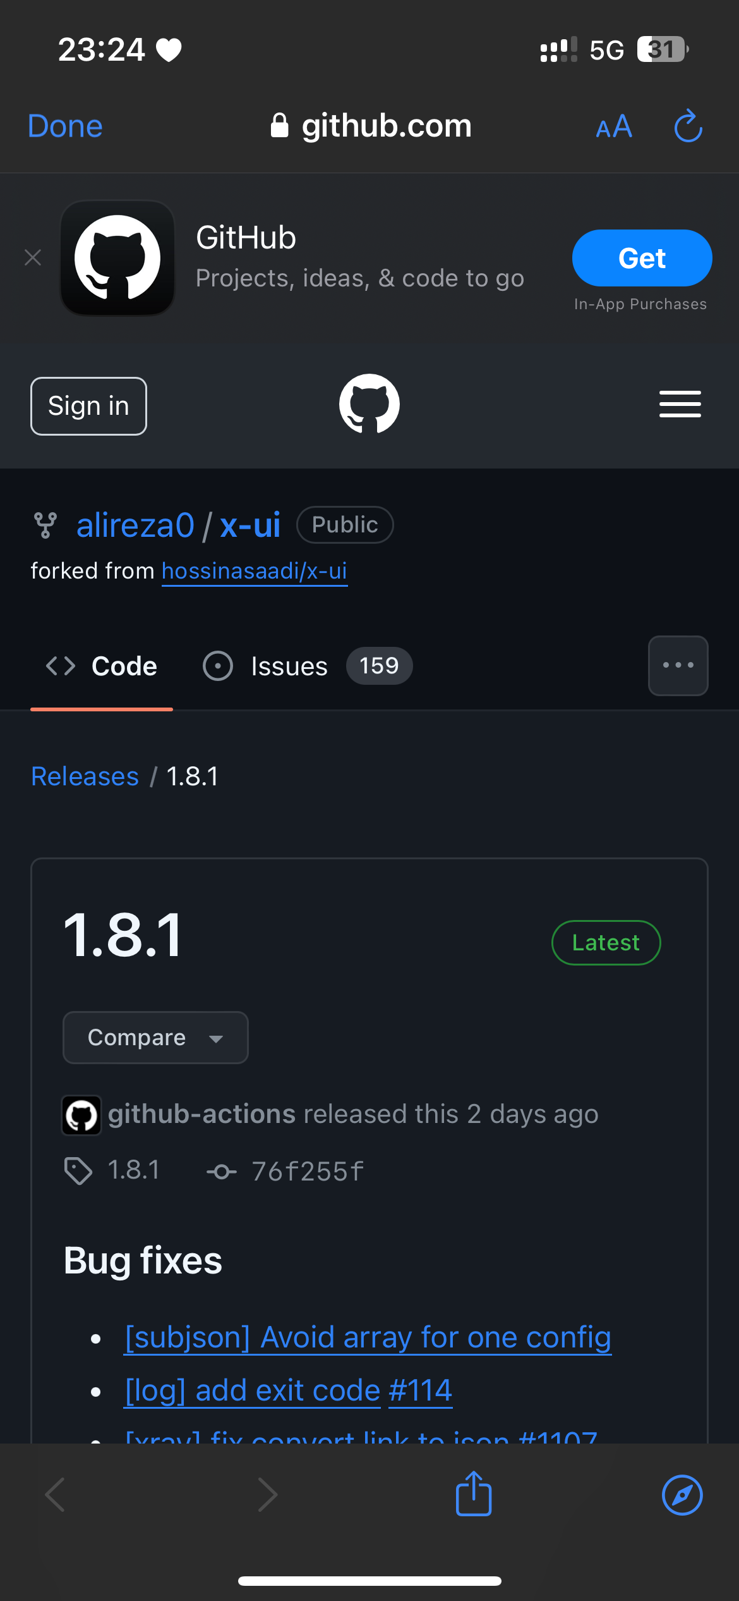The height and width of the screenshot is (1601, 739).
Task: Open github-actions avatar thumbnail
Action: pos(81,1115)
